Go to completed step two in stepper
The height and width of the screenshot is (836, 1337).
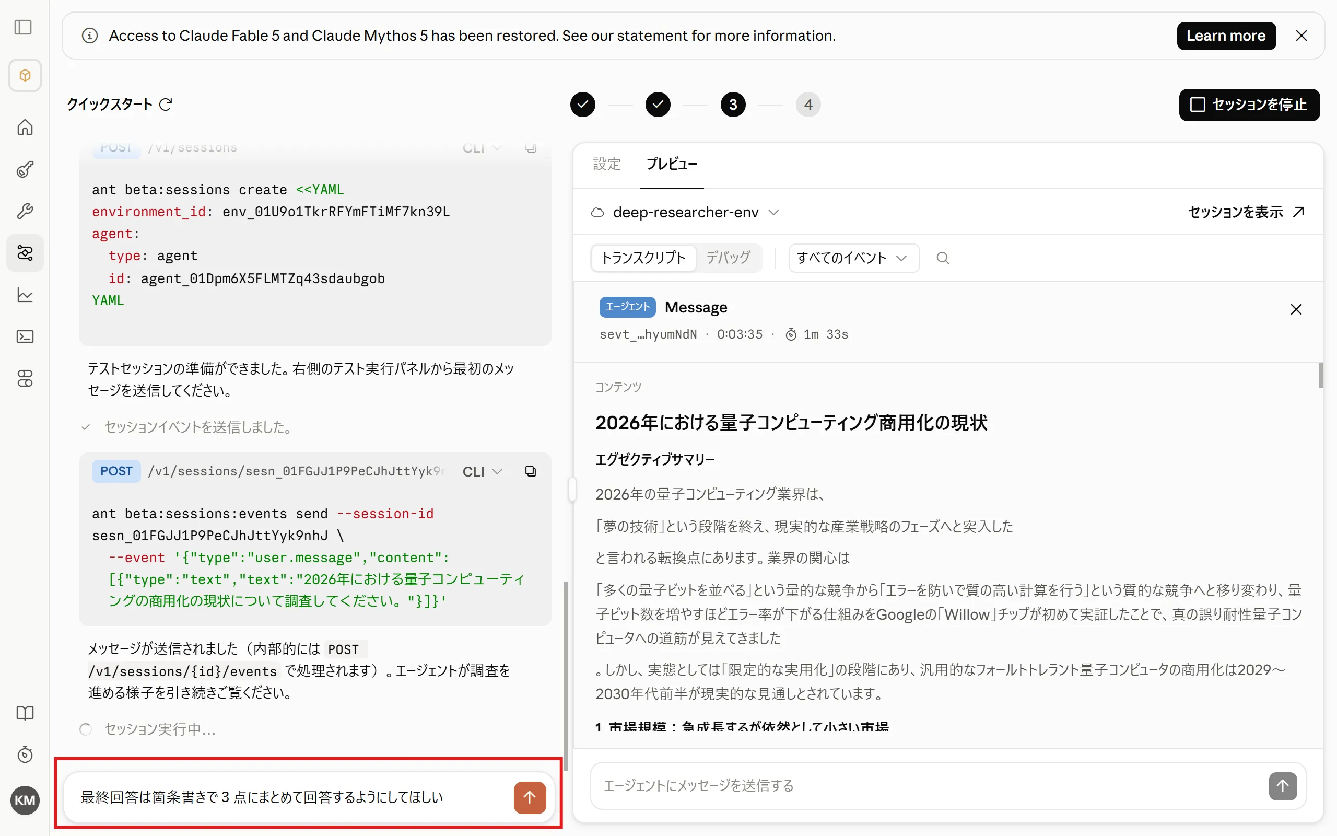658,104
